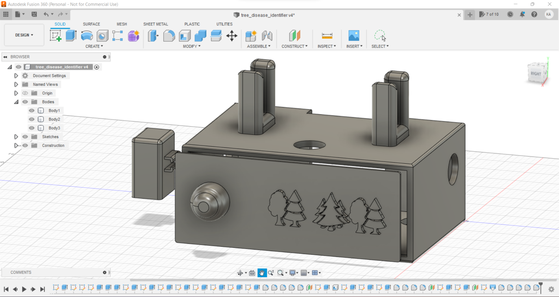Activate the Move/Copy arrows tool
Viewport: 559px width, 297px height.
click(231, 36)
